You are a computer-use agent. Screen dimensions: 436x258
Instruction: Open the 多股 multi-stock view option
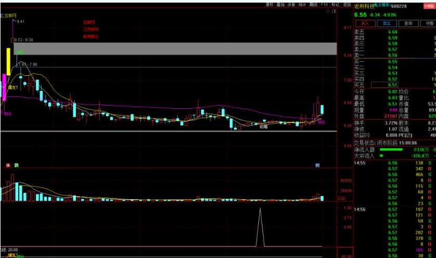pyautogui.click(x=292, y=4)
